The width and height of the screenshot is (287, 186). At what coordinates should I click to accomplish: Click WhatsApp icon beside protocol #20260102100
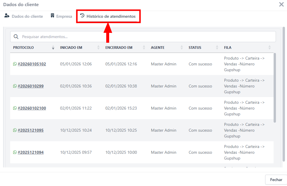point(15,108)
